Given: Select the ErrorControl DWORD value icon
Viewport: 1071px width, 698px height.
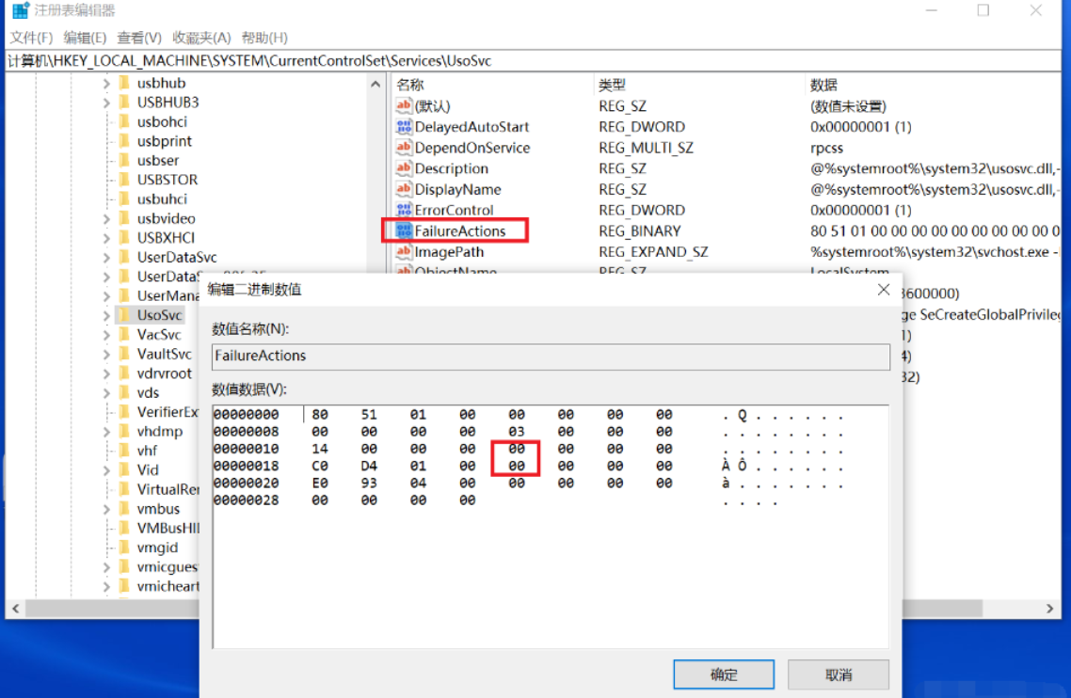Looking at the screenshot, I should (404, 210).
